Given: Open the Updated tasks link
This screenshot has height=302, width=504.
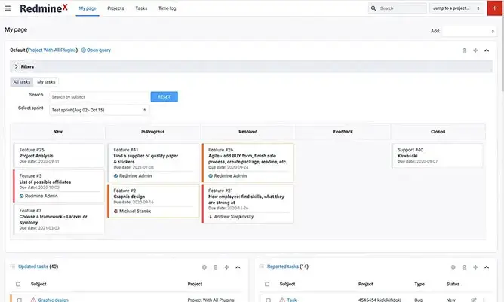Looking at the screenshot, I should coord(33,267).
